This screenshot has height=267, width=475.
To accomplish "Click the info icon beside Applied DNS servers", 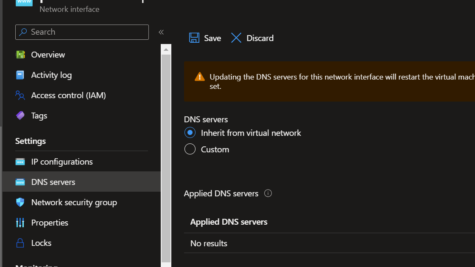I will tap(268, 193).
